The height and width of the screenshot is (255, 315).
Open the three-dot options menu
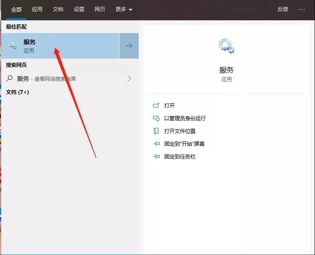302,10
